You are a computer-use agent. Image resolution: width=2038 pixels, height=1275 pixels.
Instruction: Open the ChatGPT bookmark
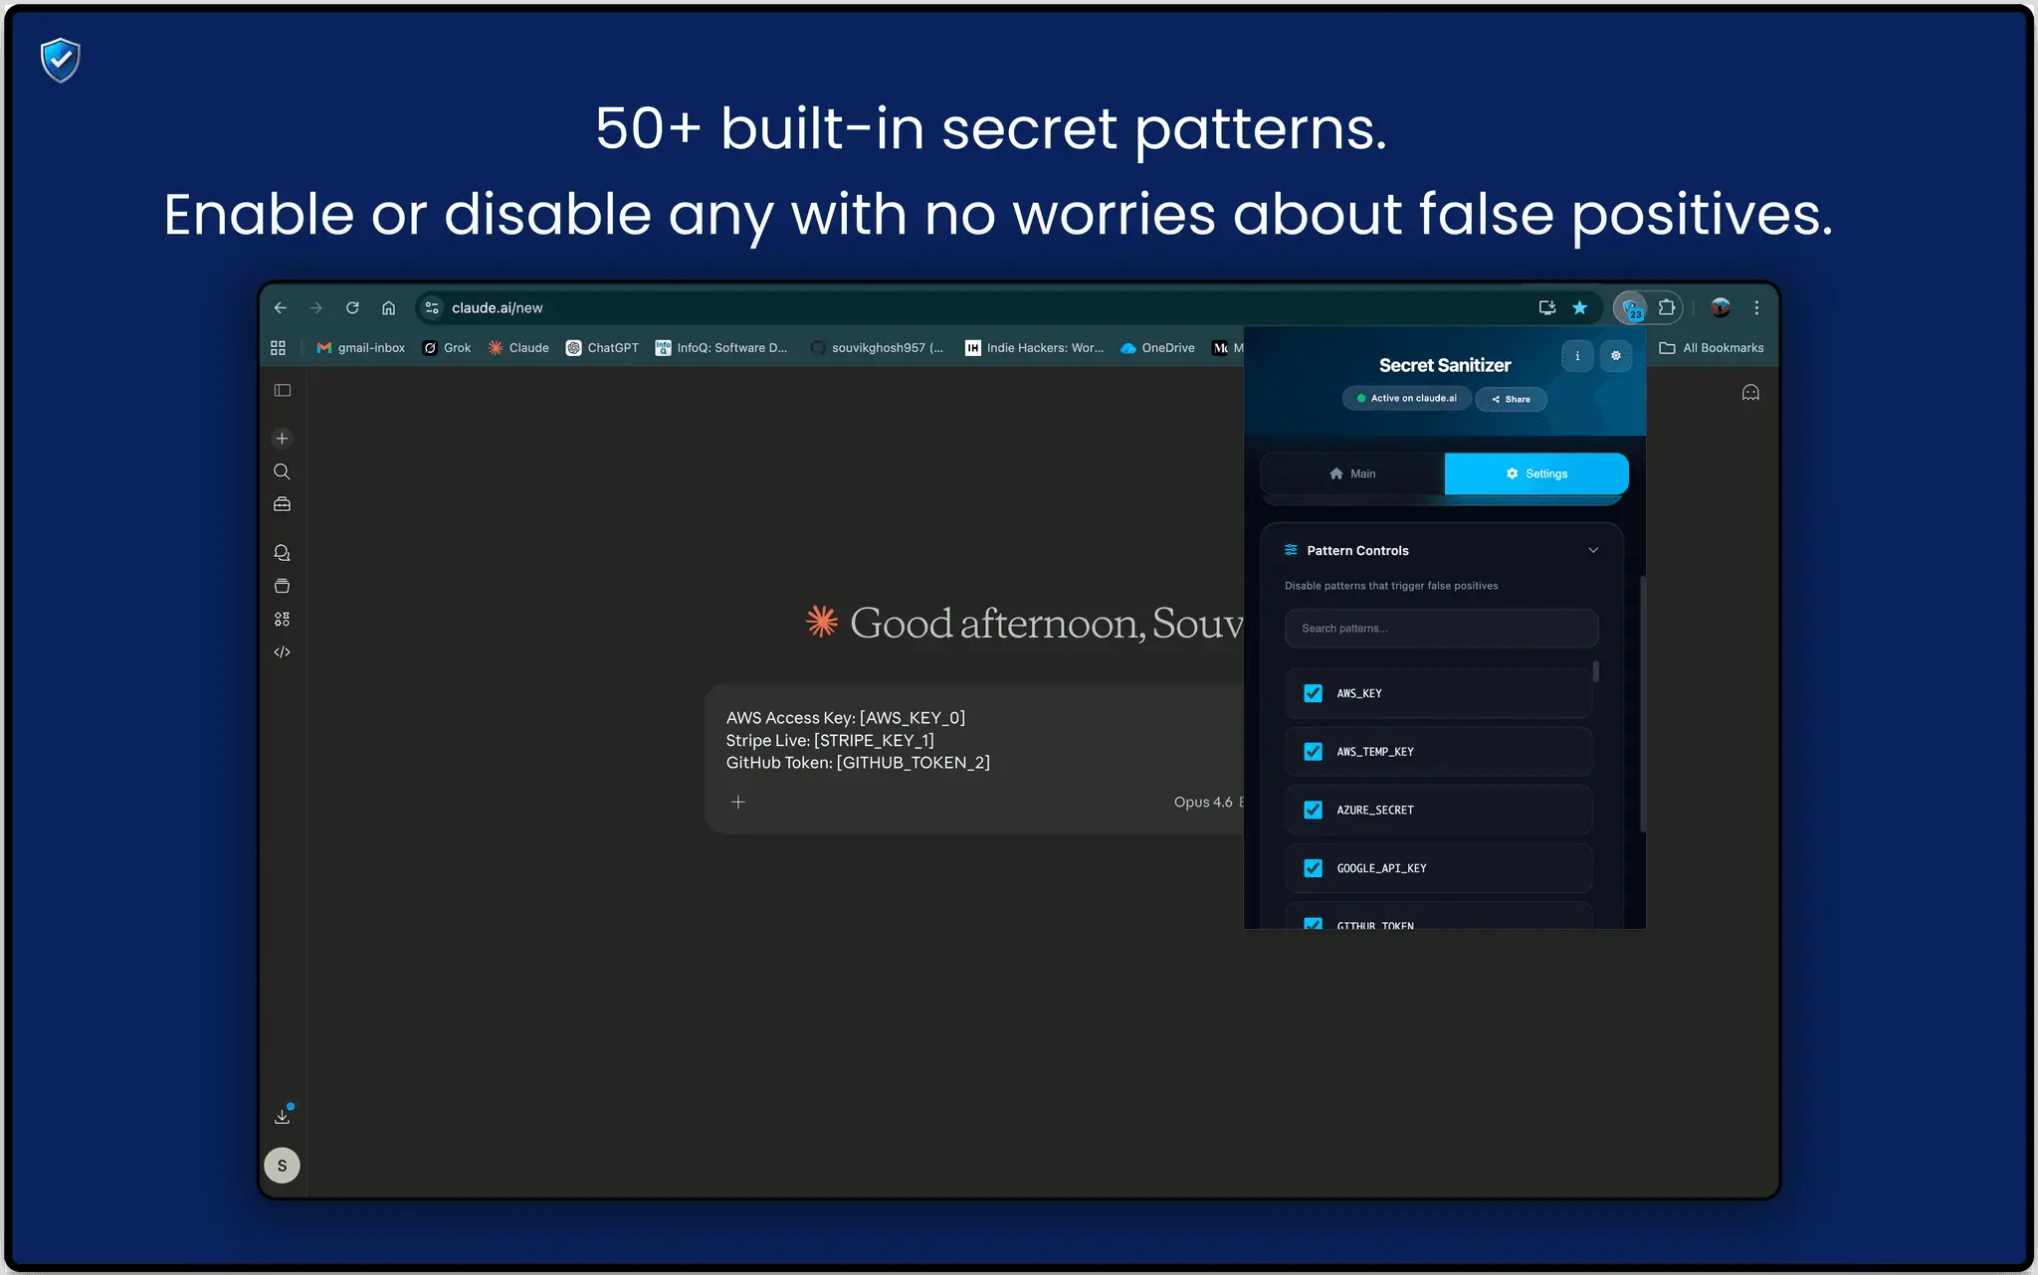(x=602, y=348)
